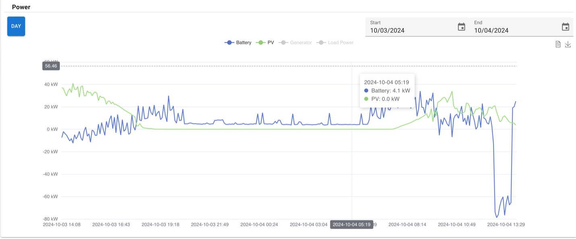Download the chart as an image
The width and height of the screenshot is (576, 239).
[568, 44]
